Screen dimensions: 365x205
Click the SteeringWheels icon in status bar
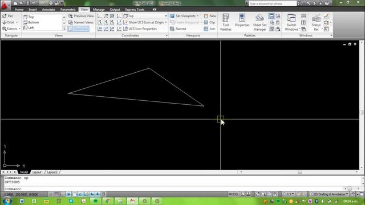click(269, 194)
